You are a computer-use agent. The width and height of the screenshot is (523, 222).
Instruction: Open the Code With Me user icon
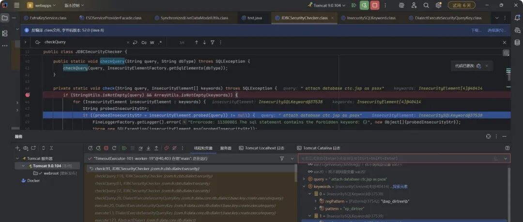(414, 5)
